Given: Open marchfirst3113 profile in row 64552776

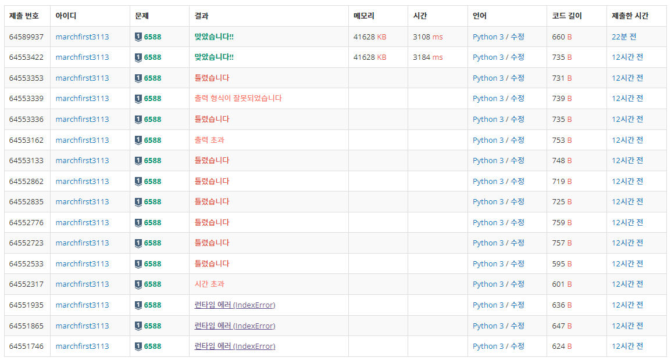Looking at the screenshot, I should pos(82,223).
